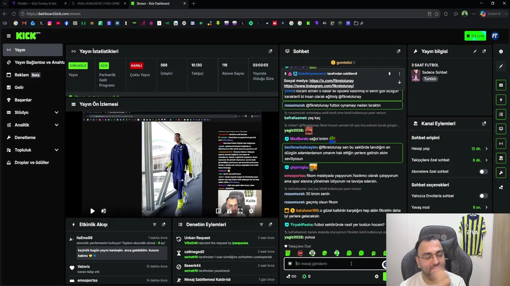This screenshot has width=510, height=286.
Task: Reload the page with the browser refresh button
Action: coord(14,14)
